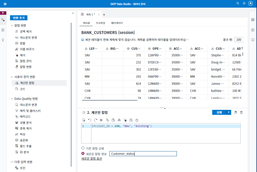Image resolution: width=257 pixels, height=172 pixels.
Task: Collapse the 칼럼 변환 section
Action: tap(12, 26)
